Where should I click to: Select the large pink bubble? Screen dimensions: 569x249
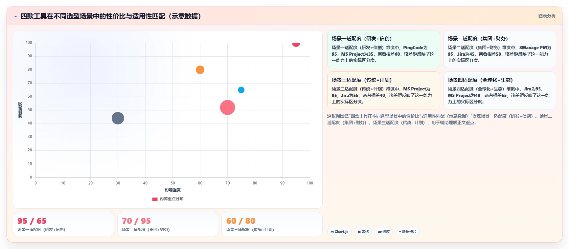coord(227,107)
